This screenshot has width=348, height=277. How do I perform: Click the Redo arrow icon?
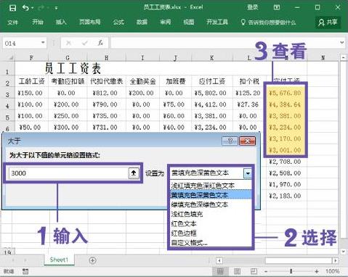(x=41, y=8)
